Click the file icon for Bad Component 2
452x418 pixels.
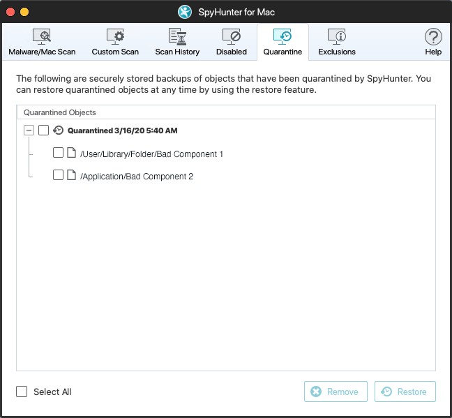tap(71, 176)
